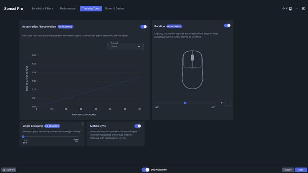Disable the Motion Sync toggle
This screenshot has width=308, height=173.
pos(138,126)
